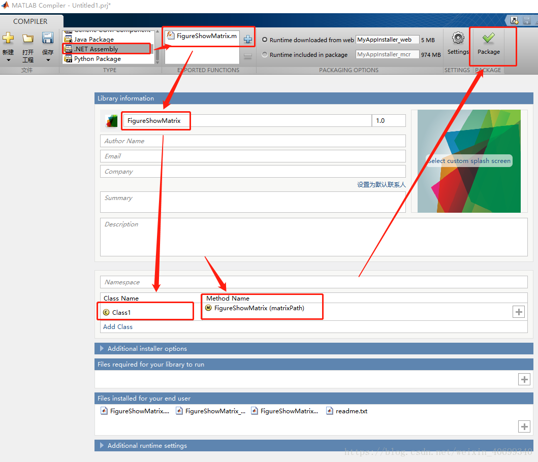Expand Additional runtime settings section

pos(102,446)
